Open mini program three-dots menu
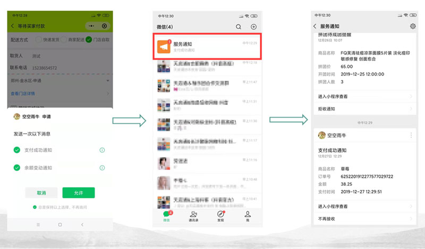Viewport: 425px width, 249px height. [x=91, y=25]
